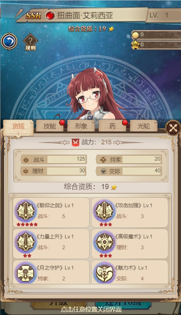This screenshot has width=181, height=315.
Task: Select the 魅力术 heart skill icon
Action: (x=104, y=273)
